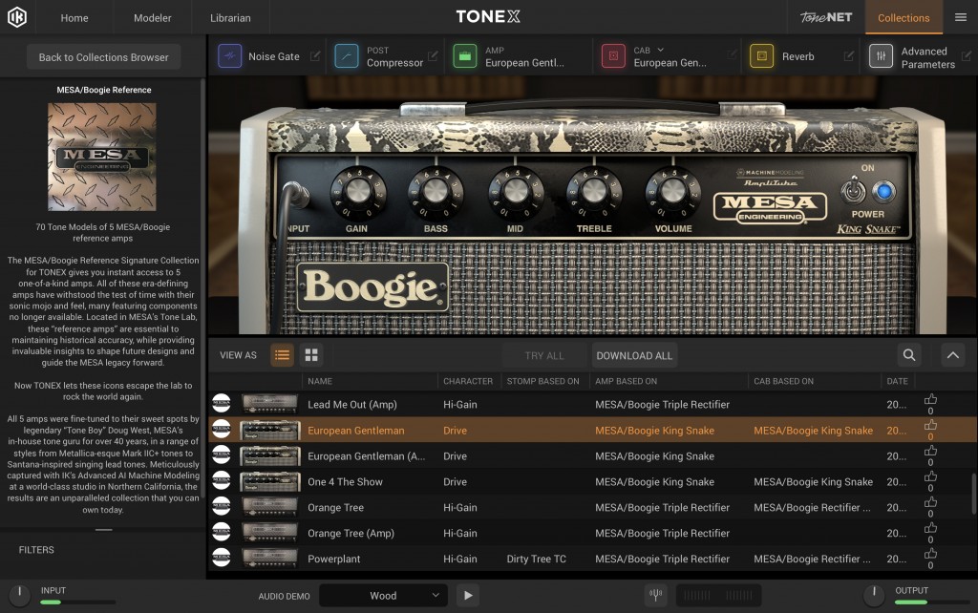The image size is (978, 613).
Task: Go to the Home tab
Action: 74,17
